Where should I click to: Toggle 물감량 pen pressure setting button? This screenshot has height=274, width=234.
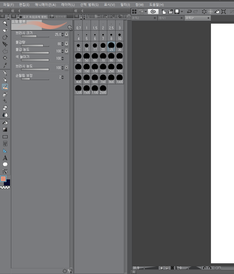(66, 44)
